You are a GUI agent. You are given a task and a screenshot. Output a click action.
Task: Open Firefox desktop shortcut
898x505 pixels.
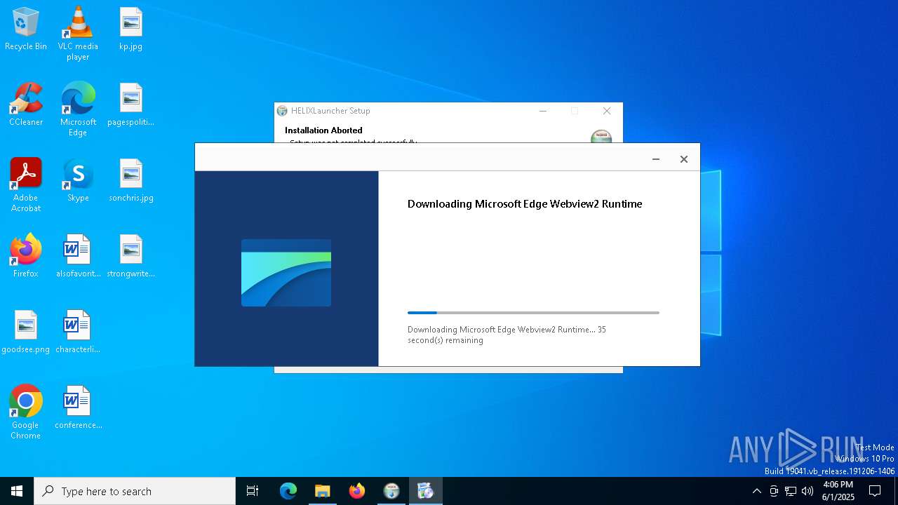pyautogui.click(x=26, y=256)
